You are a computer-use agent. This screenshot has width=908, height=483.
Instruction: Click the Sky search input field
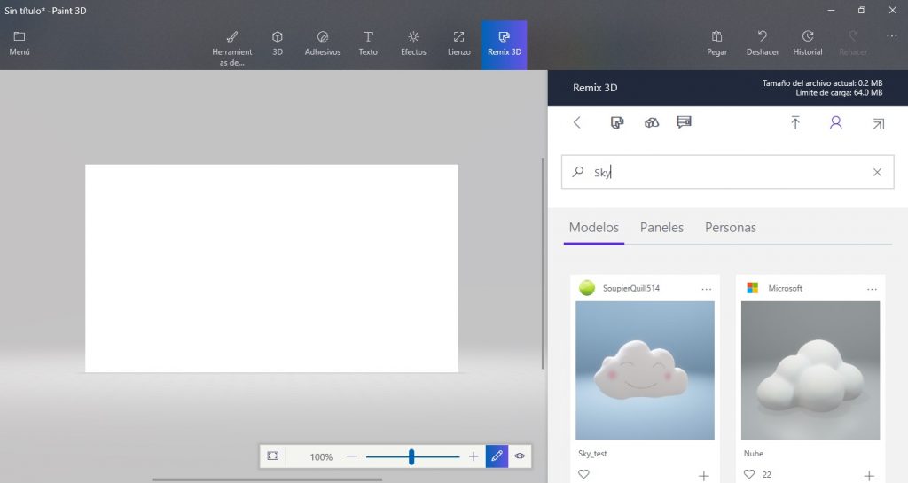point(727,172)
